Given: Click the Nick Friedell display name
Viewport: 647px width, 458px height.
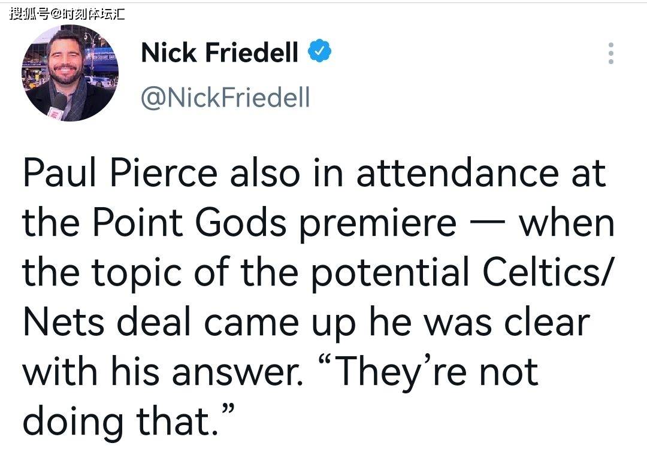Looking at the screenshot, I should coord(219,53).
